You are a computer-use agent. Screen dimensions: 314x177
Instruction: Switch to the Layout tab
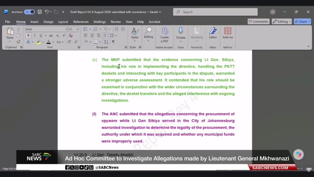coord(63,22)
